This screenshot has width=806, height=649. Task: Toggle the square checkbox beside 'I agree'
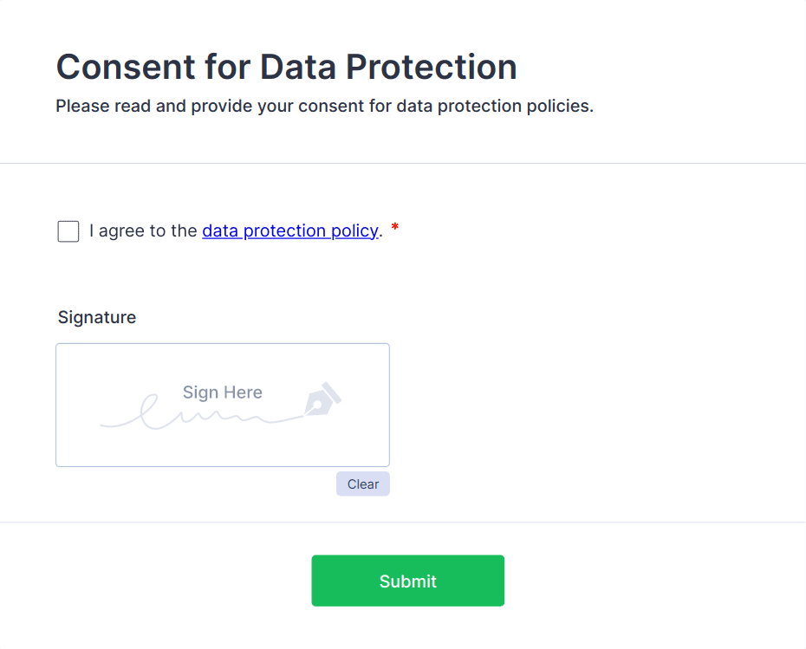pos(68,231)
